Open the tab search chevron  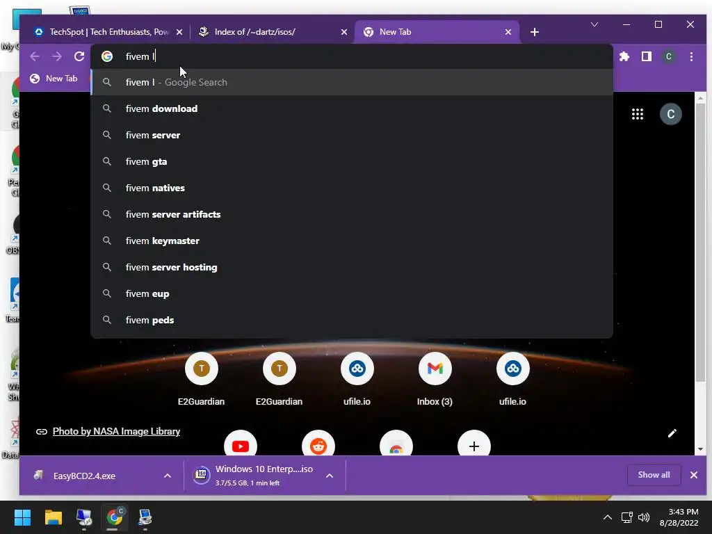pyautogui.click(x=594, y=24)
